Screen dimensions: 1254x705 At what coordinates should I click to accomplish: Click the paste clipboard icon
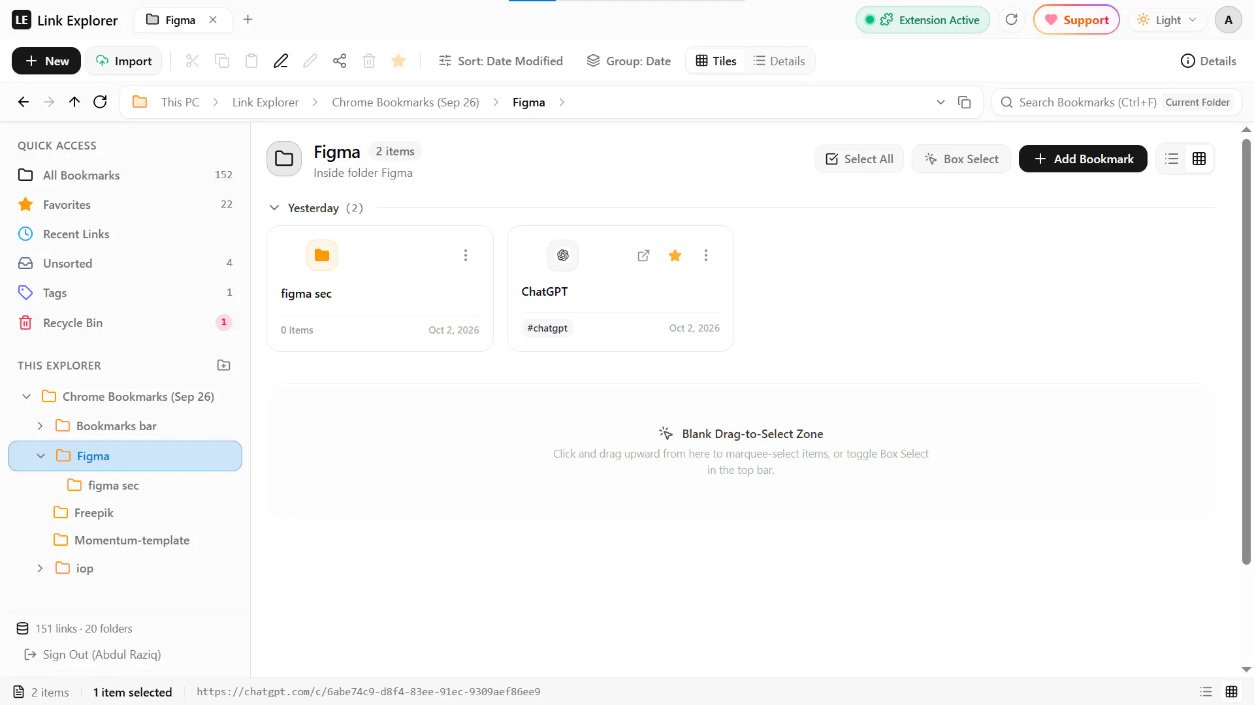click(251, 61)
